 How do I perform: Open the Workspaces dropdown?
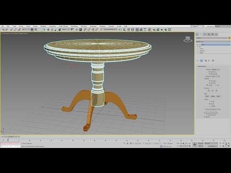coord(223,26)
